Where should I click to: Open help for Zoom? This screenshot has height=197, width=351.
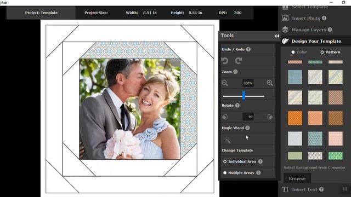coord(235,72)
